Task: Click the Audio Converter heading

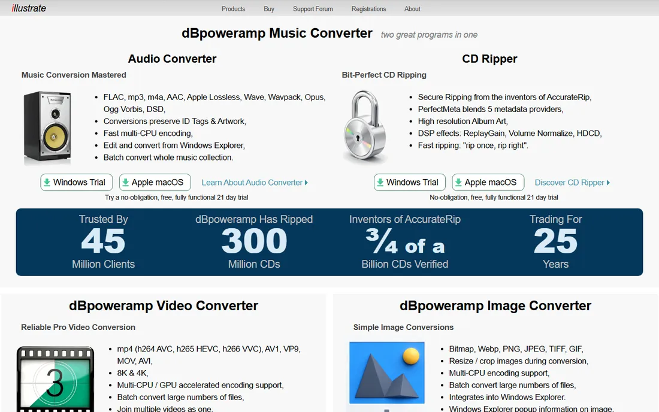Action: [x=173, y=59]
